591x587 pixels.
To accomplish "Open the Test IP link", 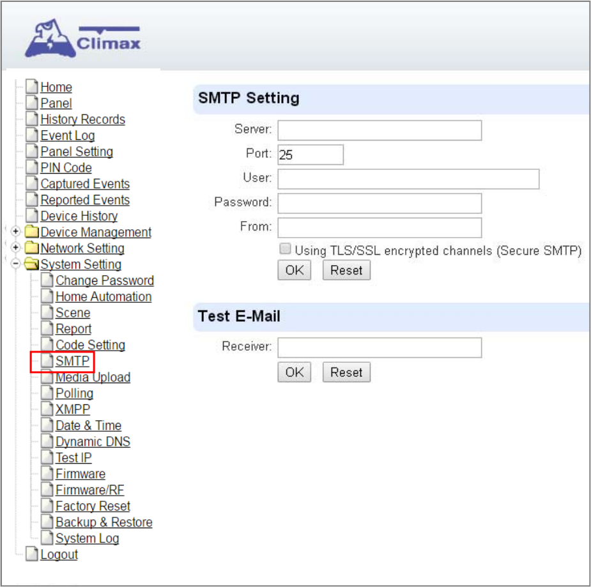I will 73,458.
